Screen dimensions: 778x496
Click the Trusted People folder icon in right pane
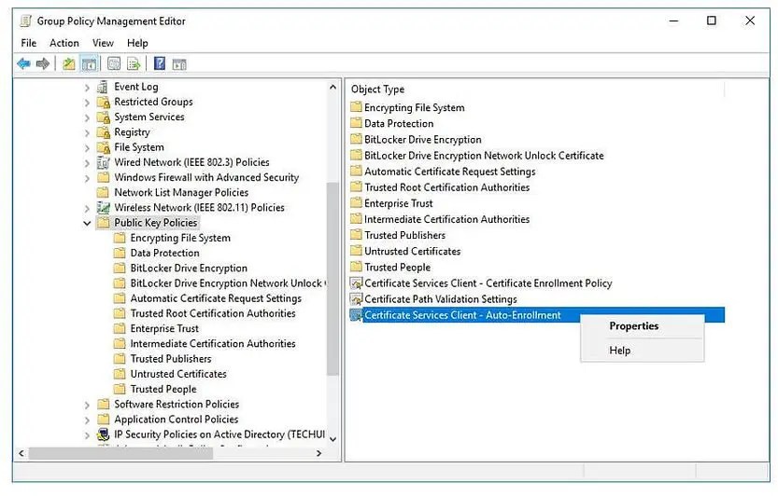point(356,267)
